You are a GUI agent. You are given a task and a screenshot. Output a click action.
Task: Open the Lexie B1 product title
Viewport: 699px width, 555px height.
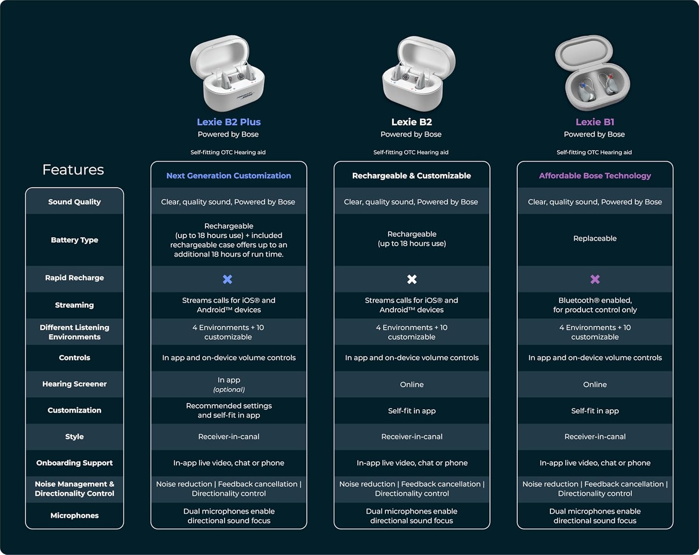point(595,122)
